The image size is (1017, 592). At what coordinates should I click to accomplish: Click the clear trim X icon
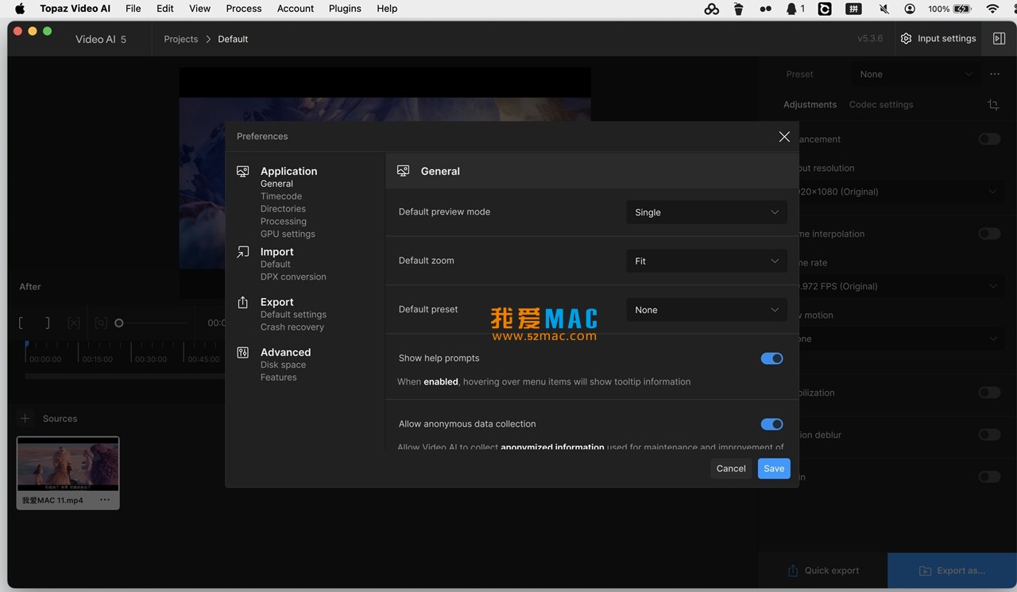point(74,323)
